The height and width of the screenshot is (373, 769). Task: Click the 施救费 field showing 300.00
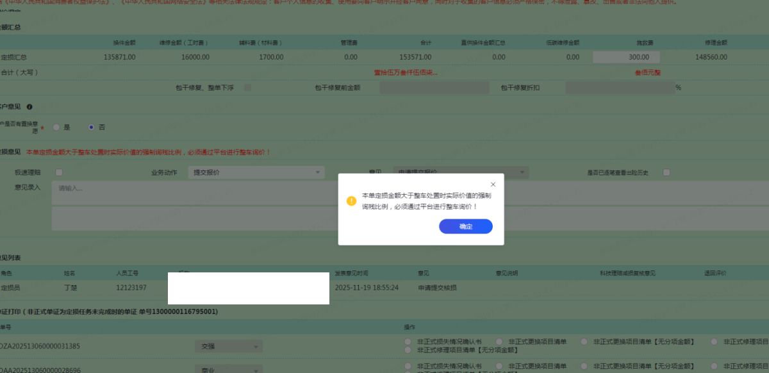[625, 57]
